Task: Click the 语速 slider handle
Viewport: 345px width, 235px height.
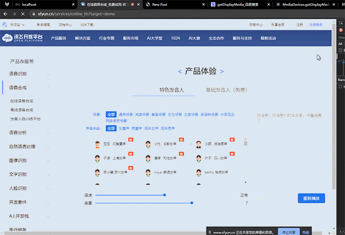Action: coord(165,195)
